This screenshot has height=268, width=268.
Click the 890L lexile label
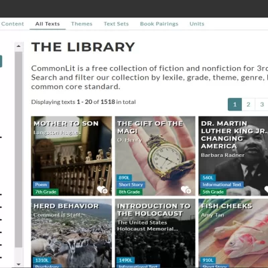coord(124,178)
